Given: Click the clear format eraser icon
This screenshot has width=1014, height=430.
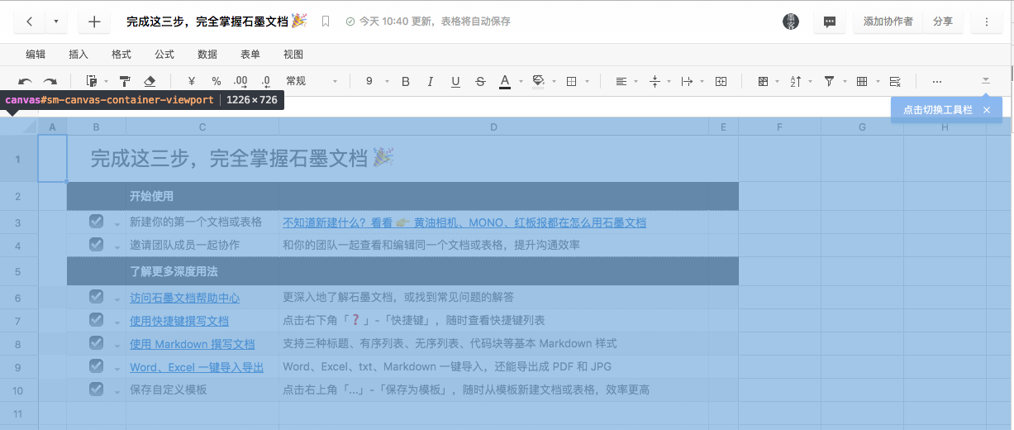Looking at the screenshot, I should coord(150,81).
